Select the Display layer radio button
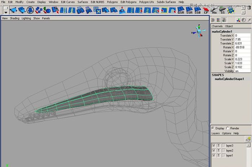 (x=213, y=128)
